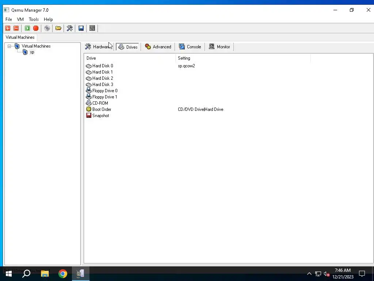The image size is (374, 281).
Task: Click the Hard Disk 0 drive icon
Action: click(x=89, y=66)
